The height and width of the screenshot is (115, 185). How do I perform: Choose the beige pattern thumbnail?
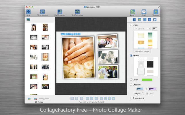150,72
